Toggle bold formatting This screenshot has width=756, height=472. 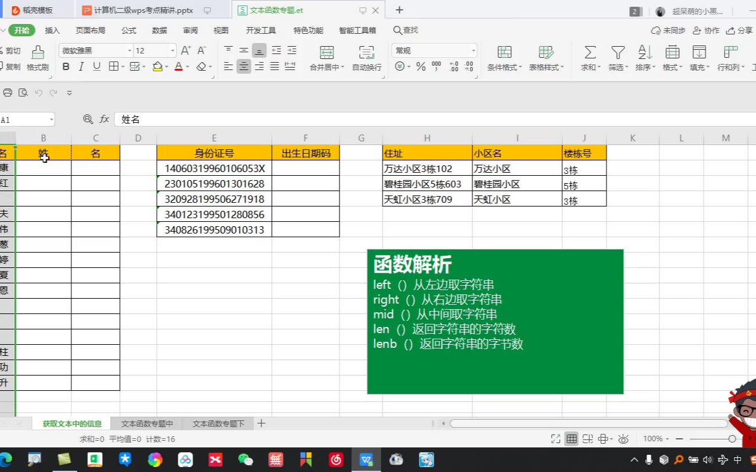click(66, 67)
